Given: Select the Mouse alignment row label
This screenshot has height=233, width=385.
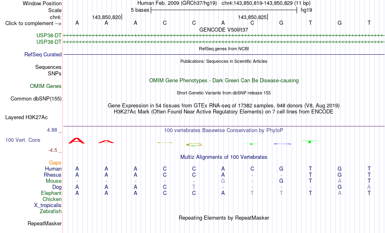Looking at the screenshot, I should pyautogui.click(x=53, y=181).
